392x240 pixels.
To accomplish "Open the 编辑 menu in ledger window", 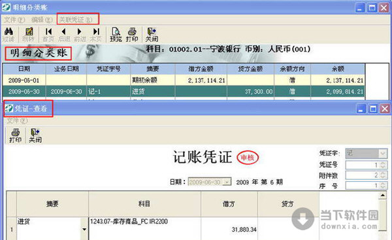I will [42, 20].
